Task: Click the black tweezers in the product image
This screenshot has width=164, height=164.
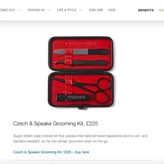Action: click(x=81, y=63)
